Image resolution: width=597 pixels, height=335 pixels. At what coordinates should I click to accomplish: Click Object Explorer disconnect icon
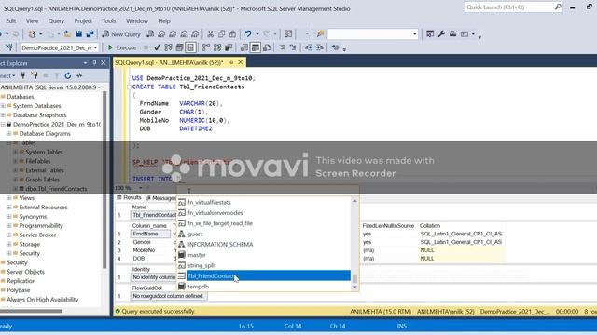click(35, 75)
